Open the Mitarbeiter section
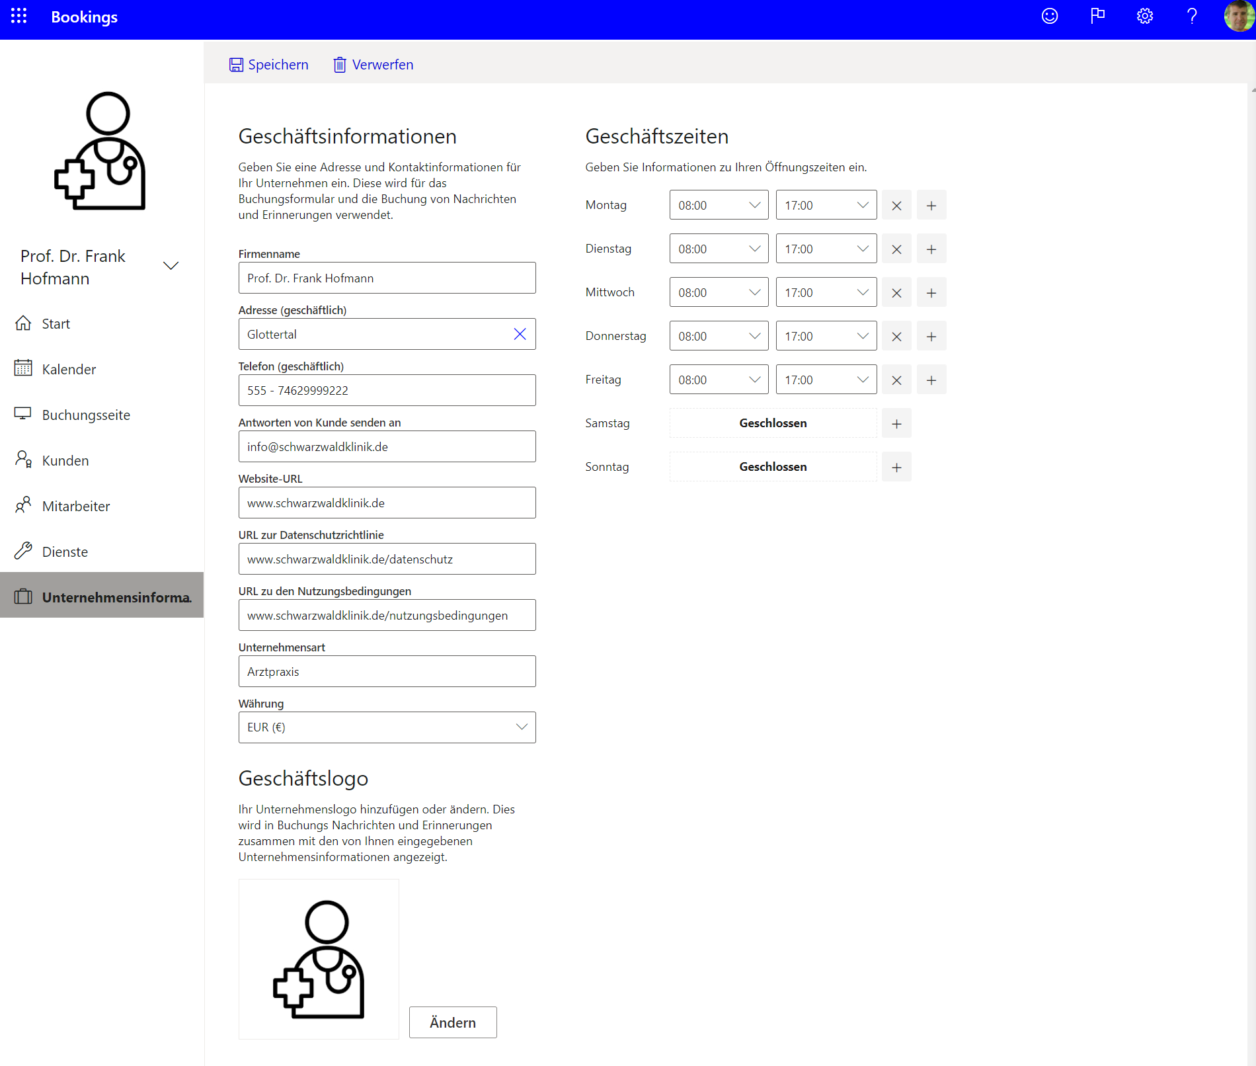 click(x=75, y=507)
